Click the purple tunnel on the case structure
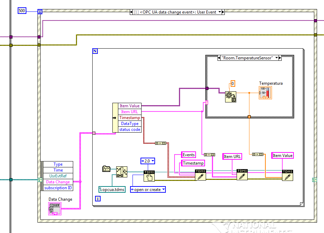 click(x=207, y=88)
